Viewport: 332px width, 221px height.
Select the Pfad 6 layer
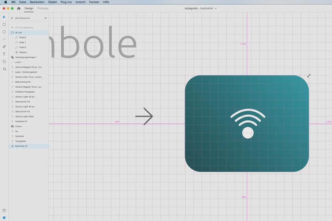click(29, 48)
